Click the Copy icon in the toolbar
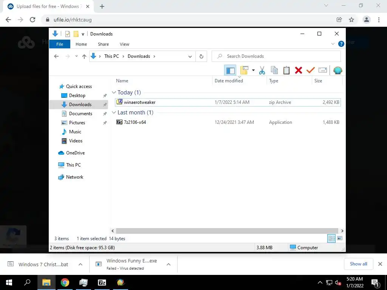Viewport: 387px width, 290px height. (274, 70)
